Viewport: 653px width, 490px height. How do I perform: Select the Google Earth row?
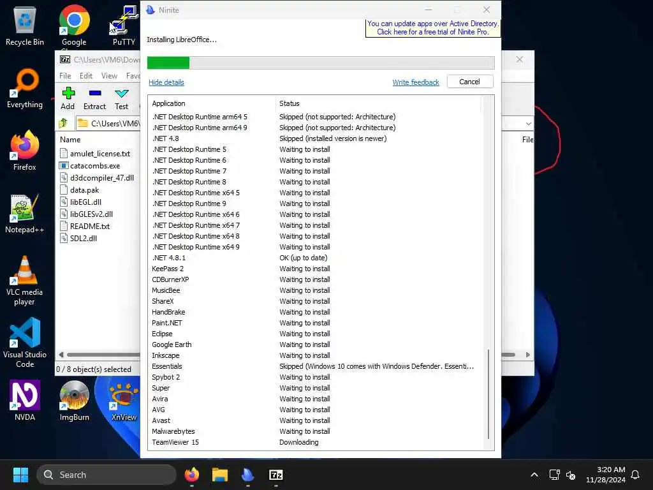tap(318, 345)
